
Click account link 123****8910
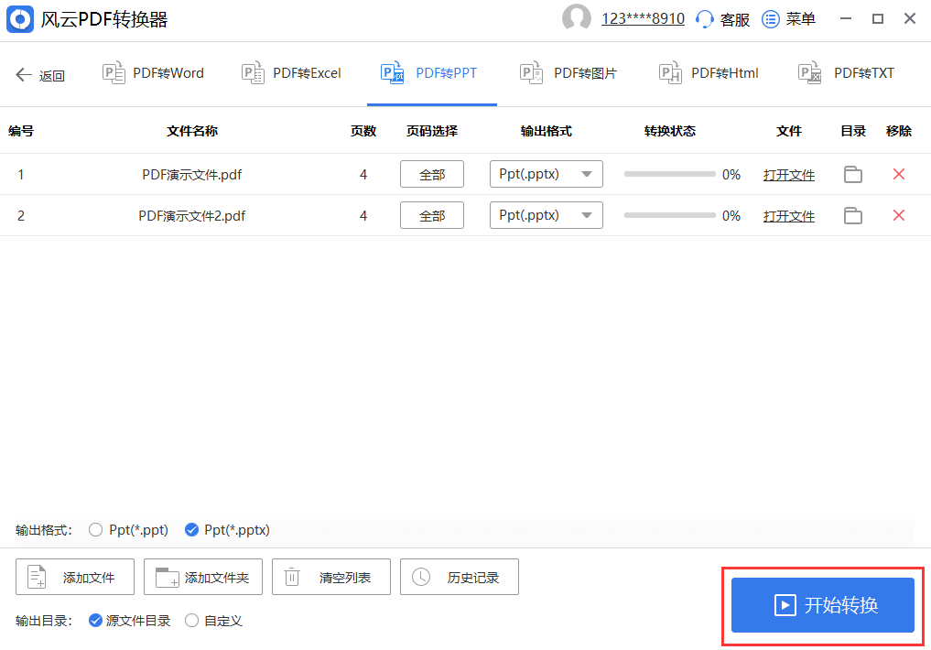point(643,19)
